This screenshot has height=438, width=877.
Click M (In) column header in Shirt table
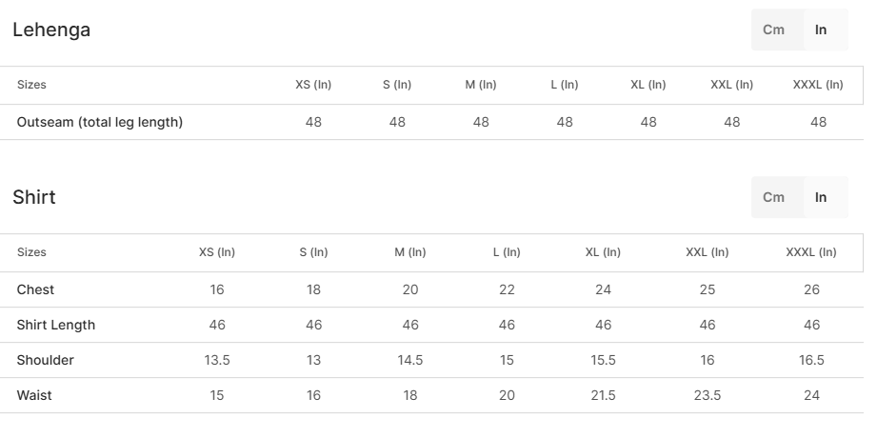point(410,252)
